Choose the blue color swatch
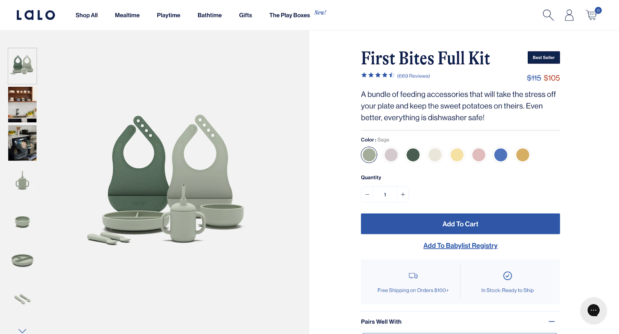Image resolution: width=619 pixels, height=334 pixels. [x=501, y=155]
